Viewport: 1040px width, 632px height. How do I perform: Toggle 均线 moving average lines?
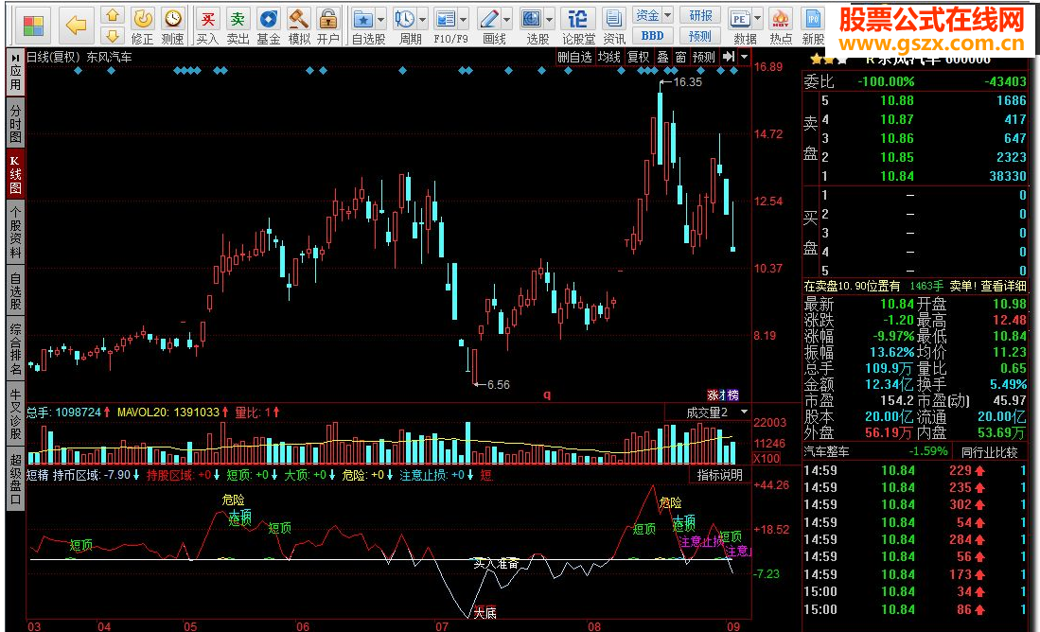click(608, 57)
